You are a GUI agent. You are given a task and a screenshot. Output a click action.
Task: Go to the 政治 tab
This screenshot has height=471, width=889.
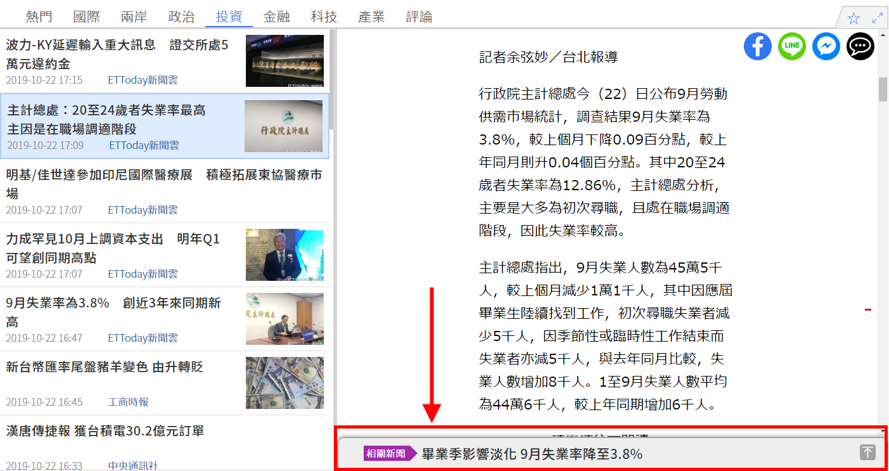182,17
